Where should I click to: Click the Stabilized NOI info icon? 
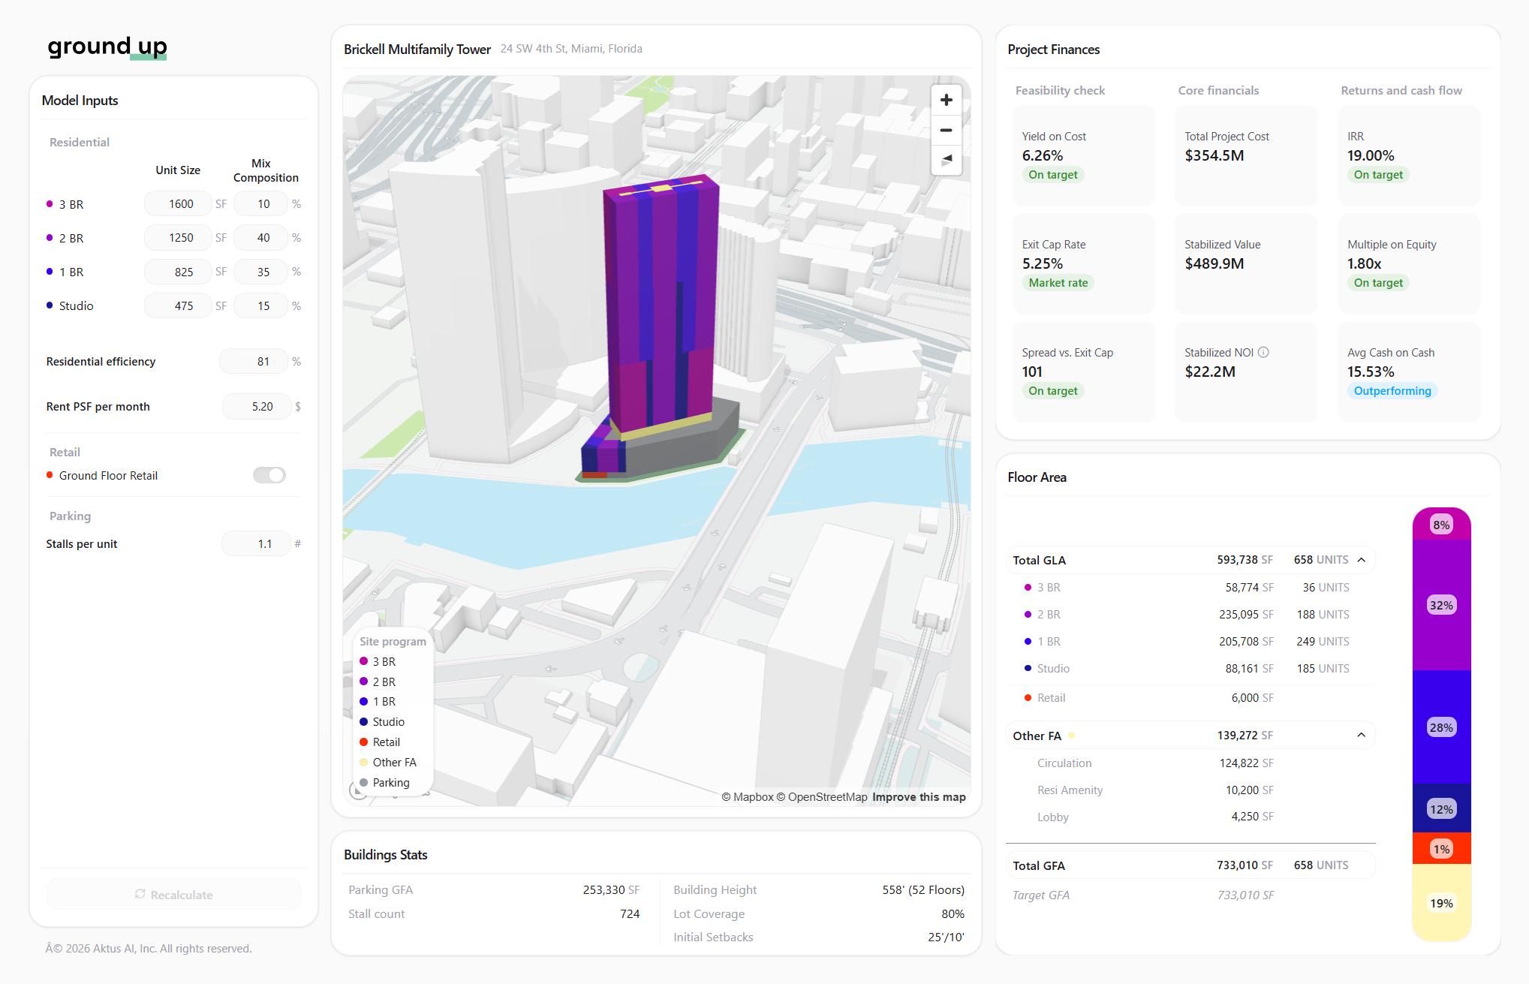tap(1263, 352)
